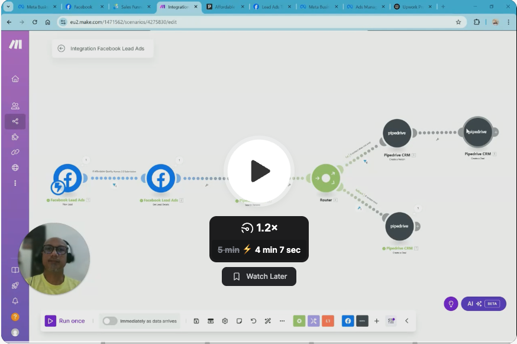Click the undo arrow icon in toolbar
Image resolution: width=517 pixels, height=344 pixels.
coord(253,321)
